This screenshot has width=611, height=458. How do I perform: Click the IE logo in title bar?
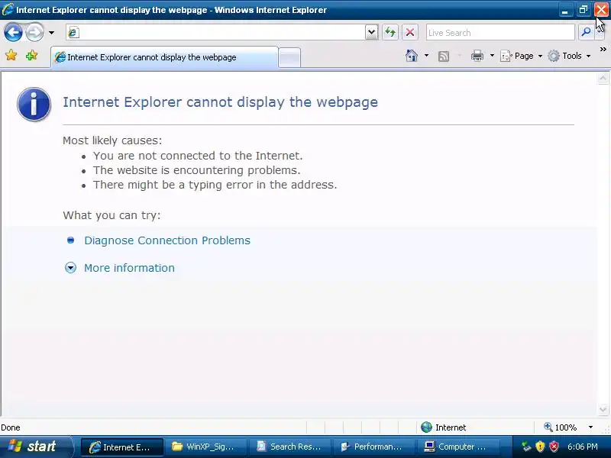pos(8,10)
